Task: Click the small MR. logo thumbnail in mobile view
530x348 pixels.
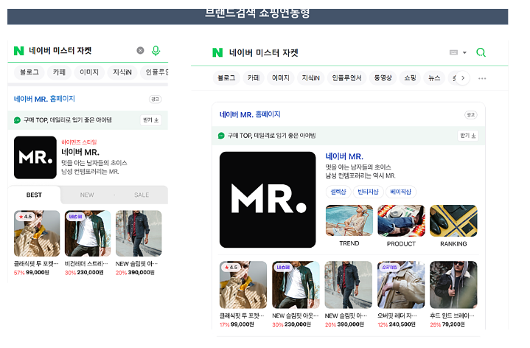Action: pos(35,158)
